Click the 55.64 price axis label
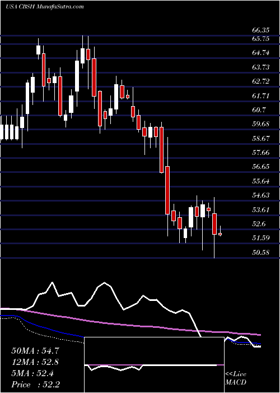The height and width of the screenshot is (393, 280). (x=261, y=181)
